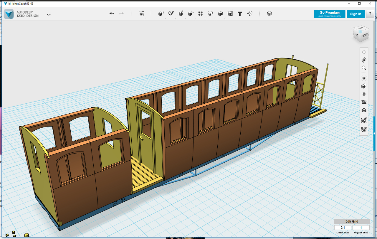Screen dimensions: 377x239
Task: Expand the 123D Design application menu chevron
Action: (49, 14)
